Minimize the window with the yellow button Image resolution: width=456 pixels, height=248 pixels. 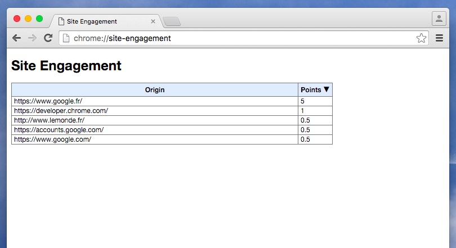click(28, 19)
